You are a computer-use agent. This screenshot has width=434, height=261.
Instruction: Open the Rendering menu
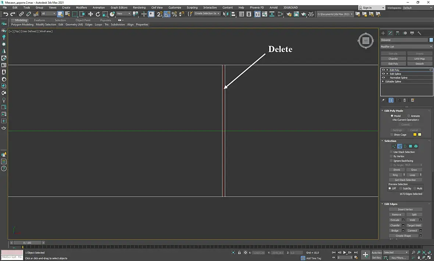tap(139, 7)
